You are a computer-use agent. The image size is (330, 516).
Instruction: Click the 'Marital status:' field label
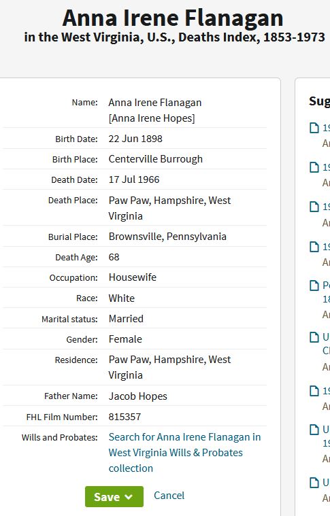(x=69, y=319)
